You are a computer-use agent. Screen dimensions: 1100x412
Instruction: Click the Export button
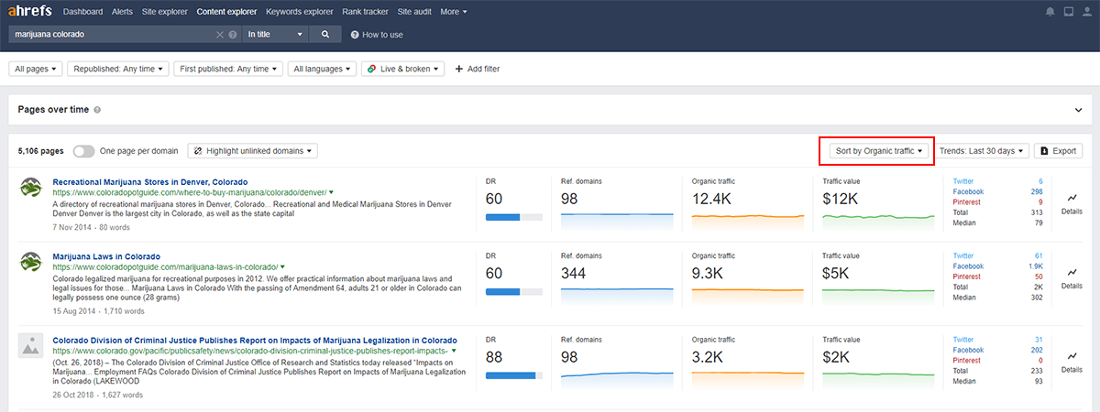[x=1058, y=150]
